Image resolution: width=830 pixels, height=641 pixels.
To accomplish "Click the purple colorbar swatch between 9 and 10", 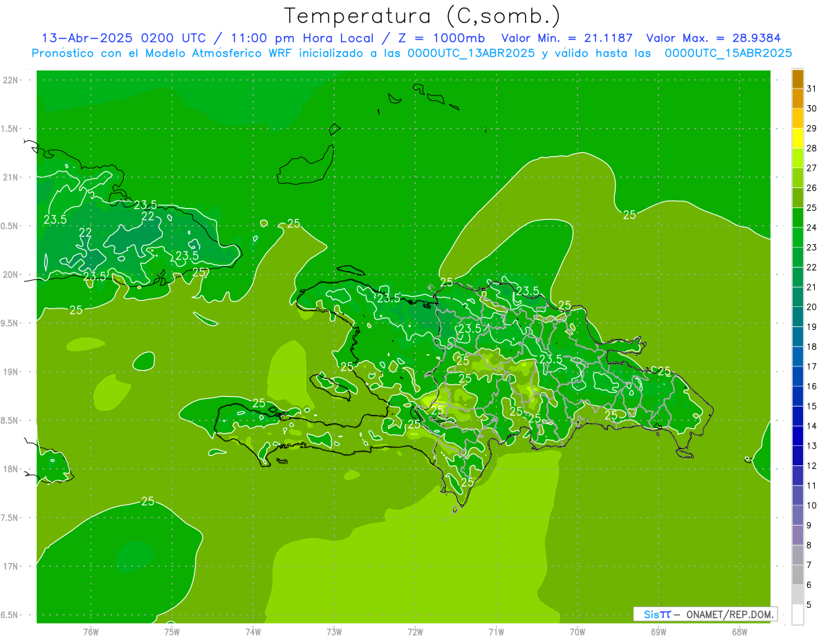I will [797, 515].
